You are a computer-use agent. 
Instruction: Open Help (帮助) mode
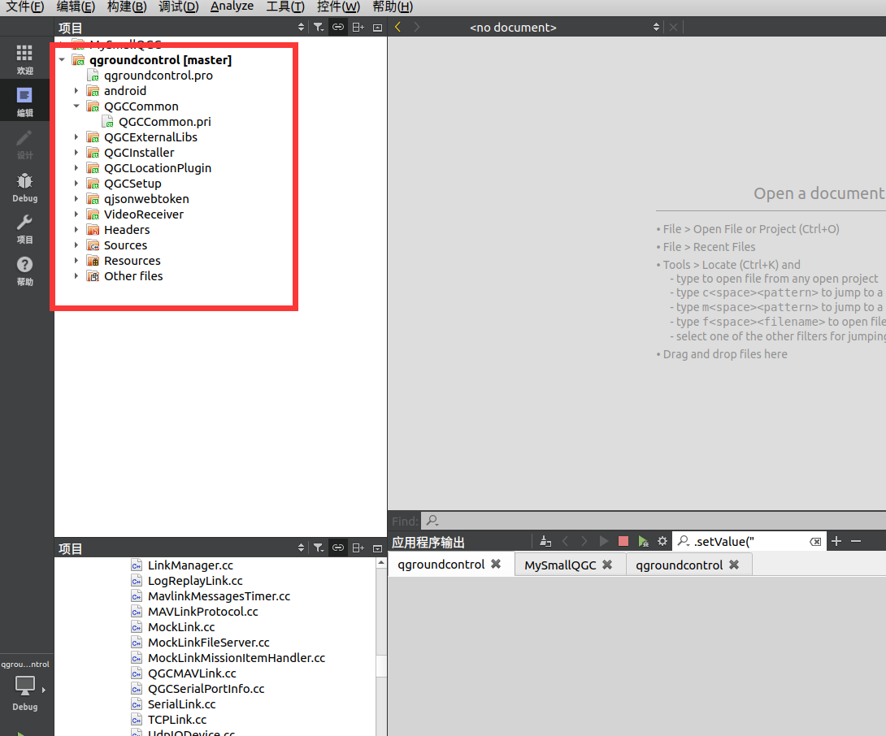click(24, 271)
